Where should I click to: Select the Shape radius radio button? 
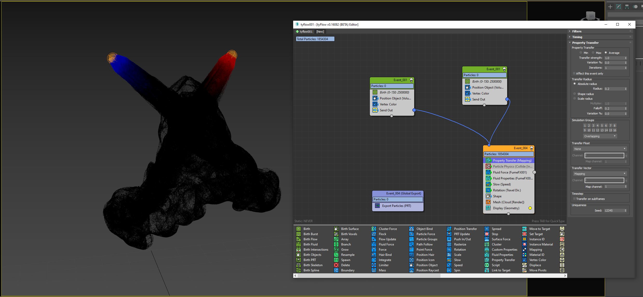click(x=574, y=94)
